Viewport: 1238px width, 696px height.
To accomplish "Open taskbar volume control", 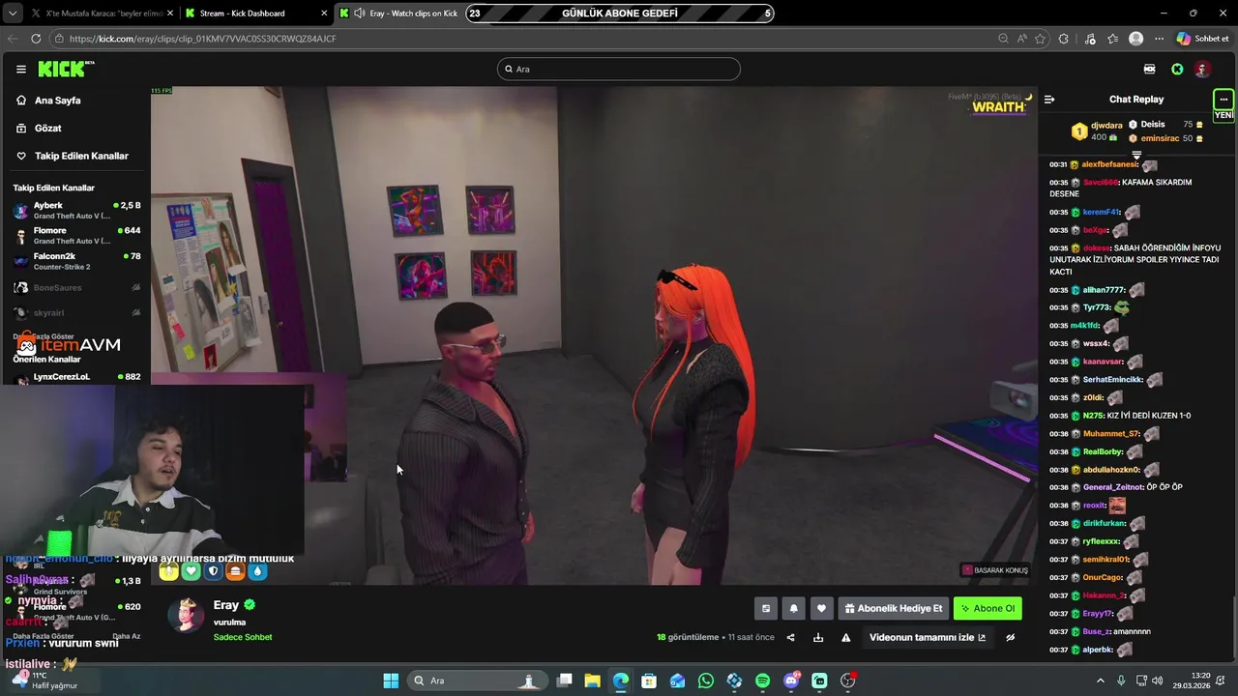I will (1158, 681).
